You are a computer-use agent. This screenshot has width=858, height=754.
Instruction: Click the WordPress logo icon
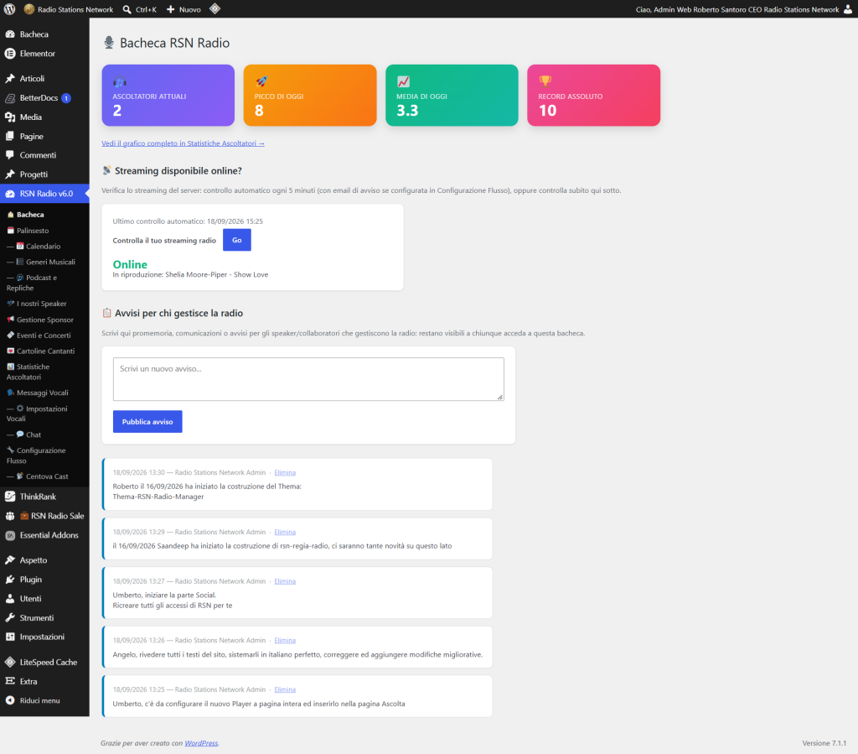click(9, 9)
